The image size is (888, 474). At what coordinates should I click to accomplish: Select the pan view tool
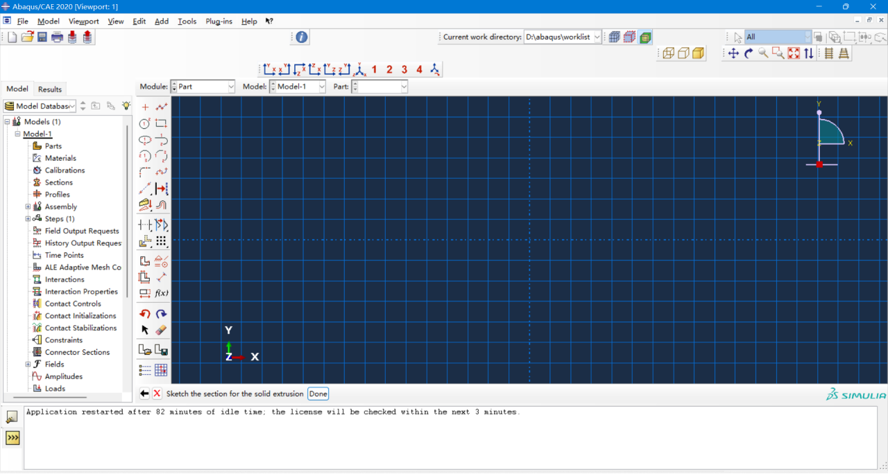pos(733,53)
